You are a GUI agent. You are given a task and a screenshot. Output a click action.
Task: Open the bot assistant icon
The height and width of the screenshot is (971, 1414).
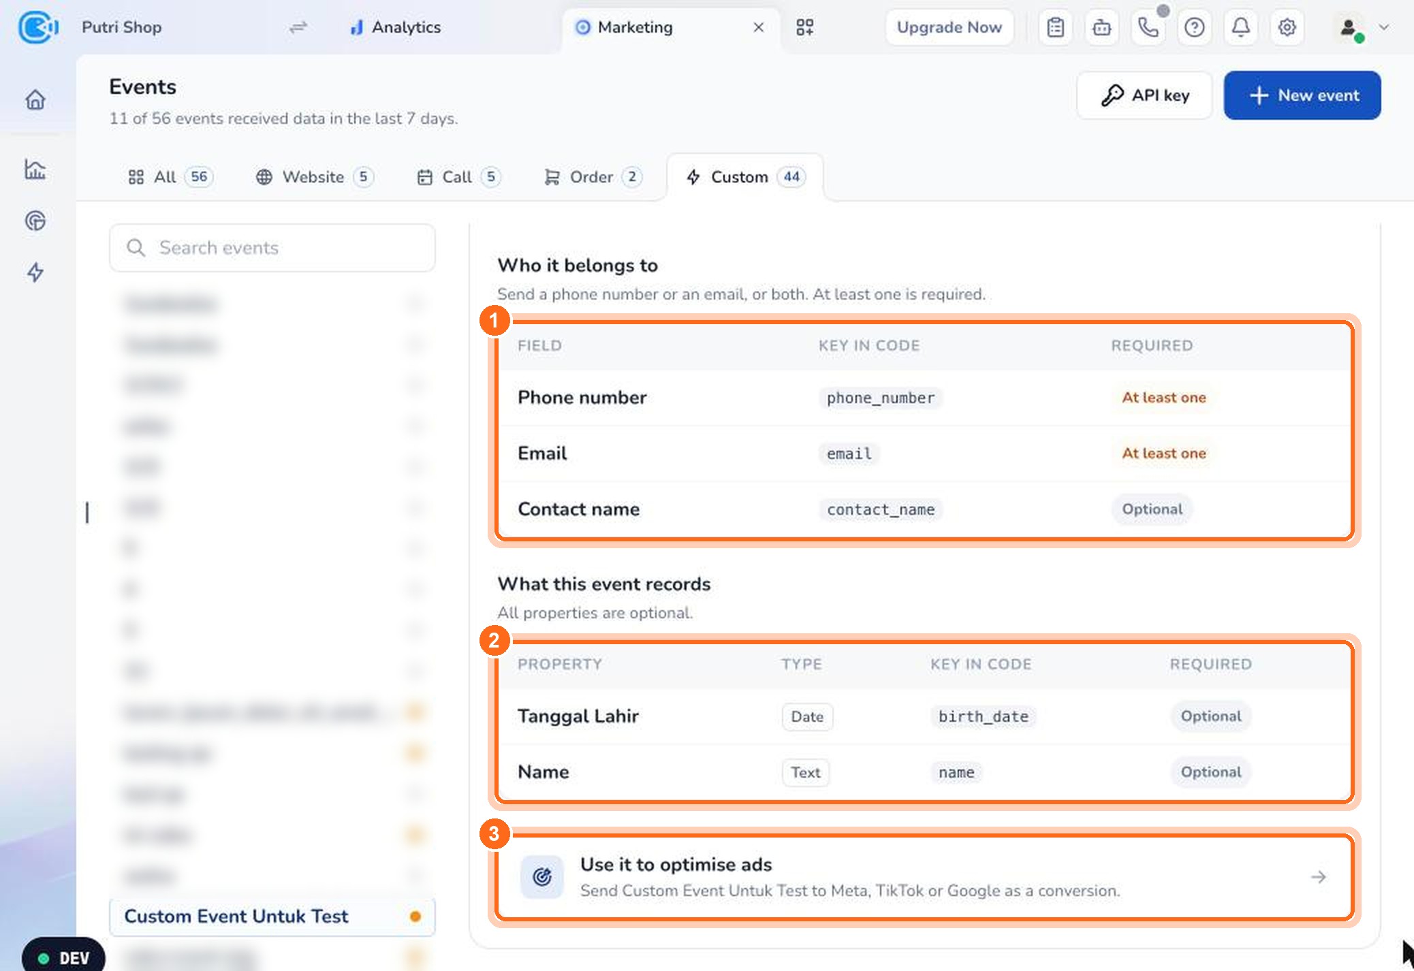[1102, 27]
